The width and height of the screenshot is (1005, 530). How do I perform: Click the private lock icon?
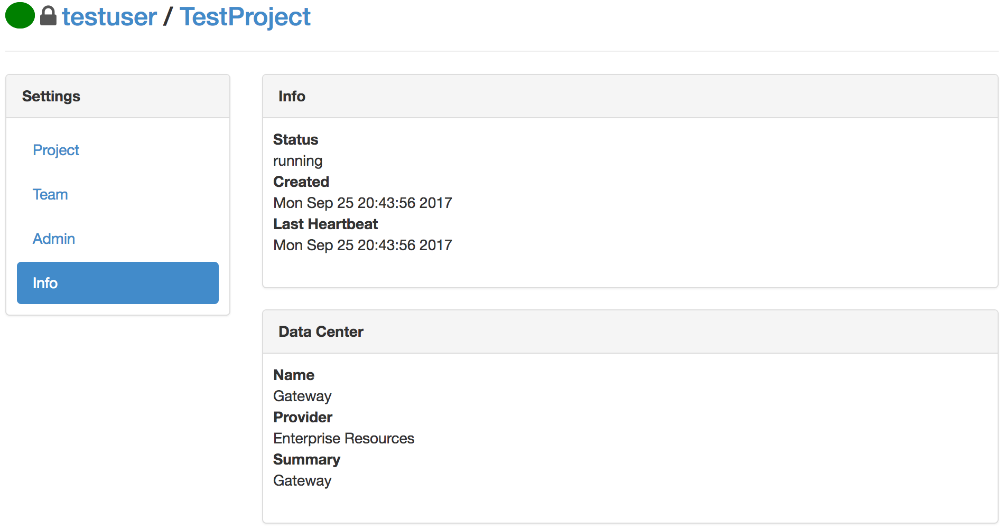48,16
